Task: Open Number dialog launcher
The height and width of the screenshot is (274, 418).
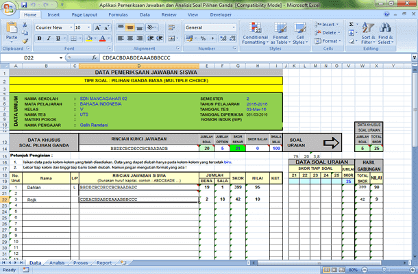Action: 234,48
